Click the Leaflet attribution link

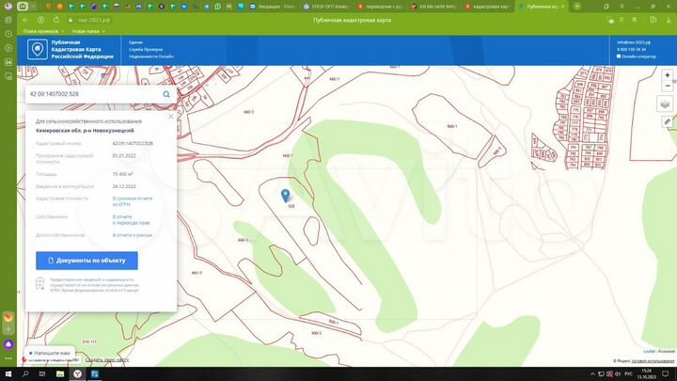649,351
